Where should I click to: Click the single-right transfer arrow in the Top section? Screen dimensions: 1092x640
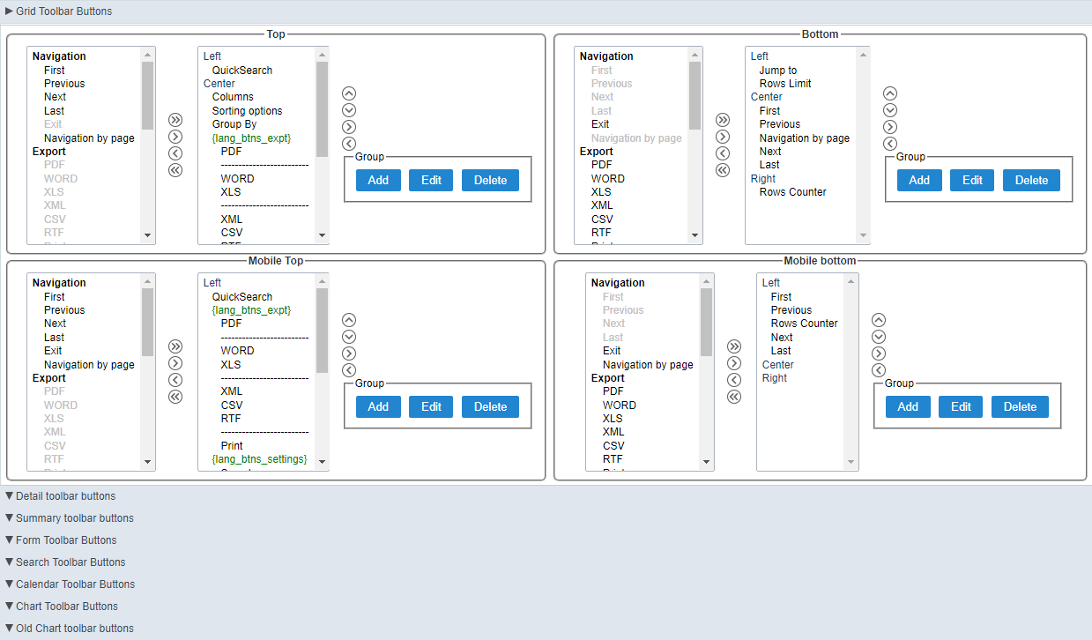(x=175, y=137)
